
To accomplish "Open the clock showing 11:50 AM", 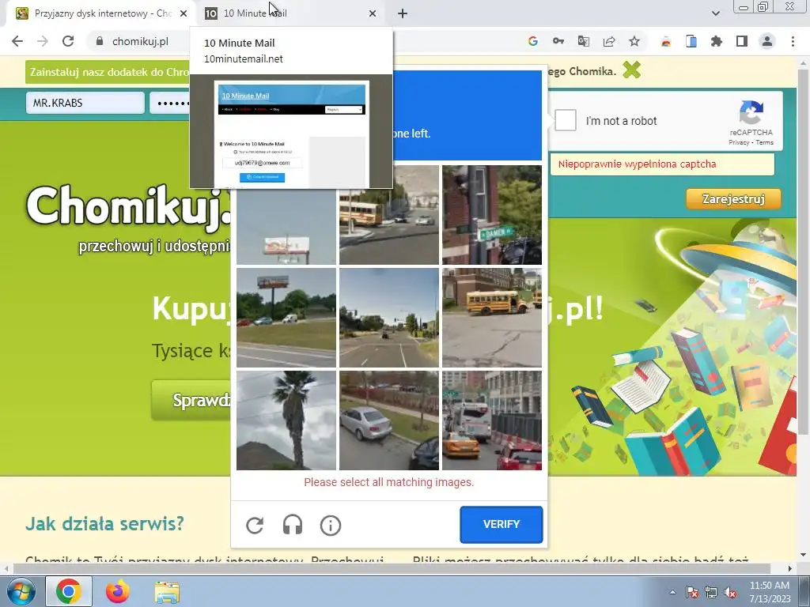I will click(x=770, y=592).
